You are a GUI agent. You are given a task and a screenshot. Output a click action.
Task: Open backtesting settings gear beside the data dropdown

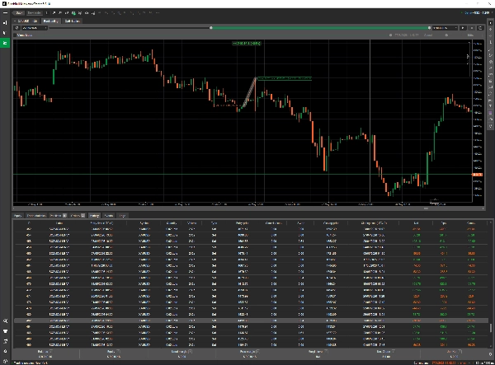coord(16,28)
